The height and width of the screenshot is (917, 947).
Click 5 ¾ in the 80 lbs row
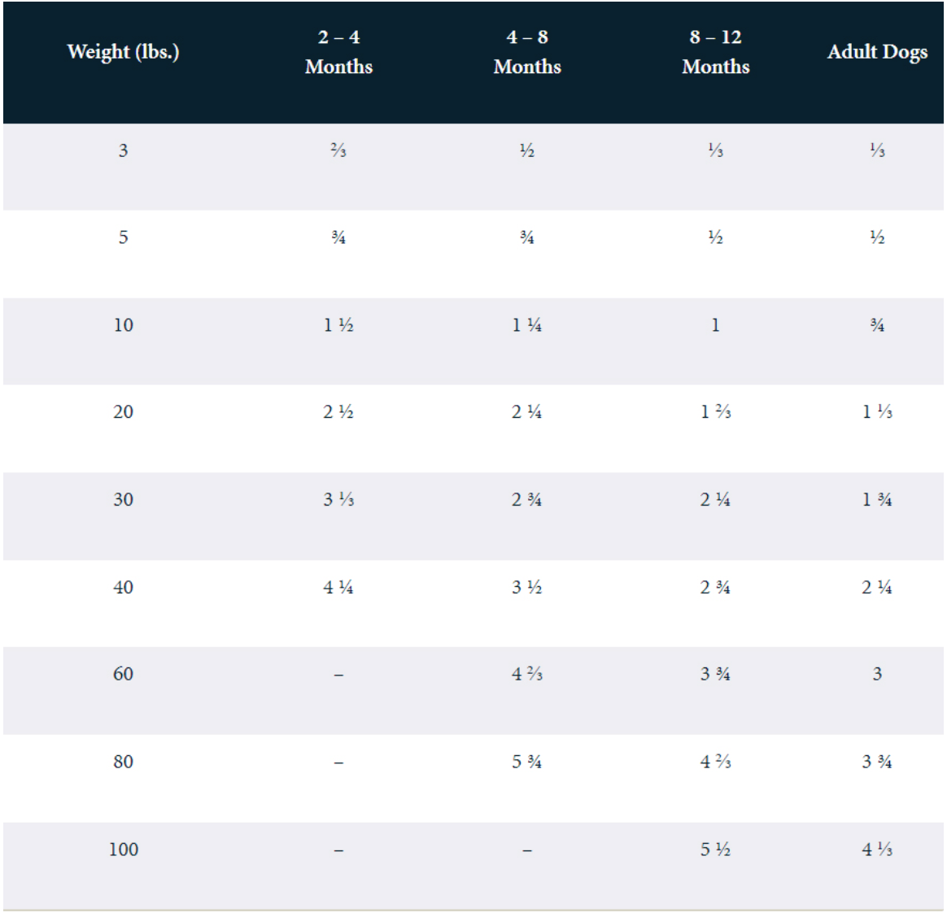click(x=527, y=762)
